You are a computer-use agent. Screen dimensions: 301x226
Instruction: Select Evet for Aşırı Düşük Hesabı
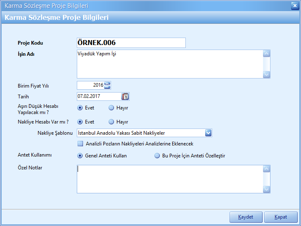(x=81, y=108)
